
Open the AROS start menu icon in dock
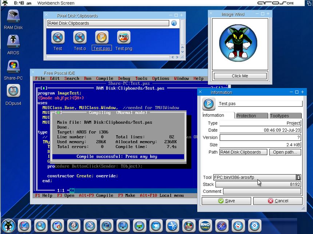point(8,226)
